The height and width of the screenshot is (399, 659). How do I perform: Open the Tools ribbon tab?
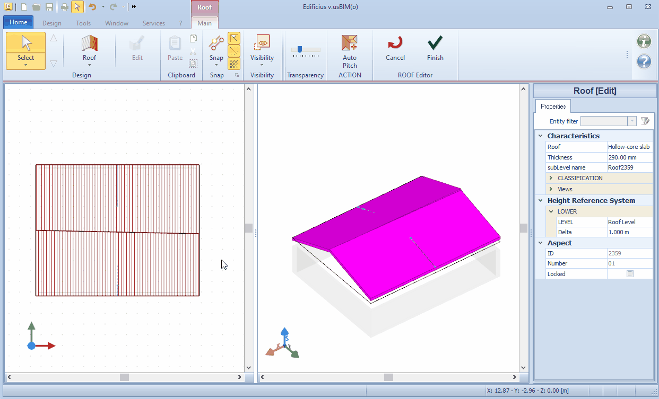tap(83, 23)
